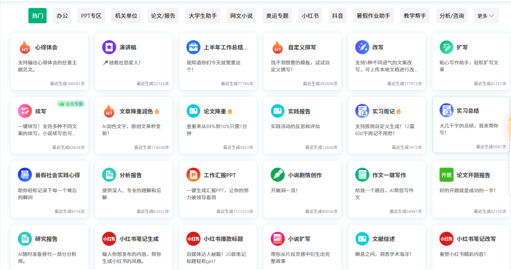Click the 文献综述 cyan book icon
This screenshot has height=270, width=511.
pyautogui.click(x=362, y=239)
